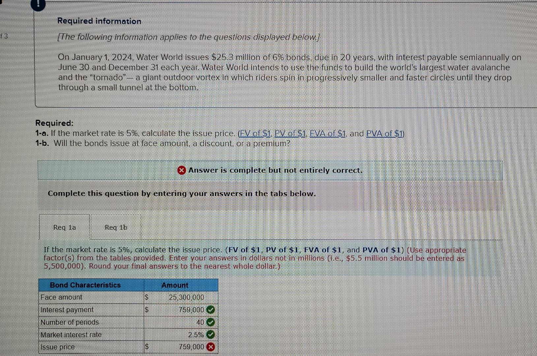The width and height of the screenshot is (537, 356).
Task: Select the Bond Characteristics column header
Action: point(91,285)
